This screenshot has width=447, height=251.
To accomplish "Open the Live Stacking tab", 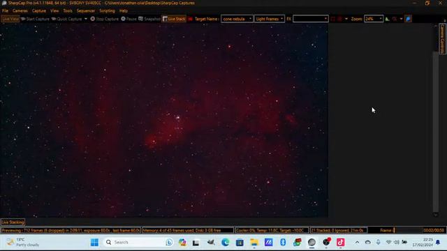I will pyautogui.click(x=13, y=222).
